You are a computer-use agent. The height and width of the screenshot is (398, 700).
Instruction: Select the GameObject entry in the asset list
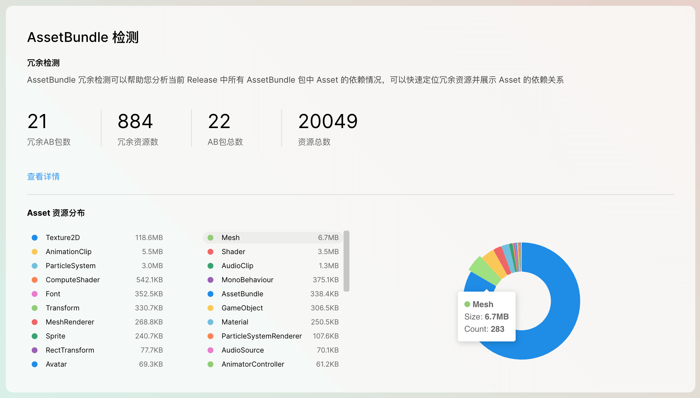coord(242,308)
